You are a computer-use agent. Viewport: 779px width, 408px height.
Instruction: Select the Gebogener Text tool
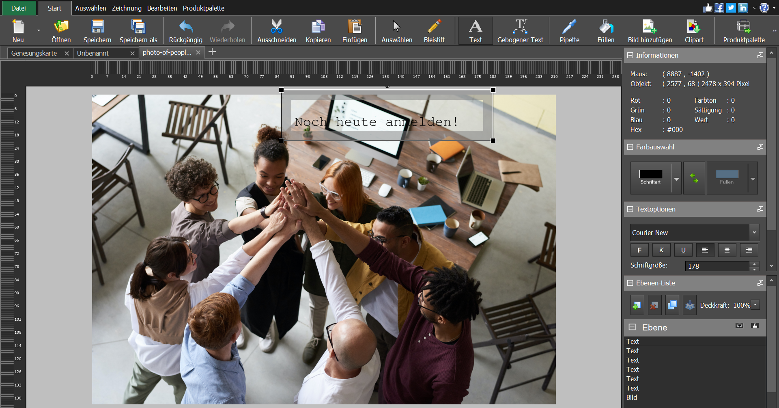(520, 31)
